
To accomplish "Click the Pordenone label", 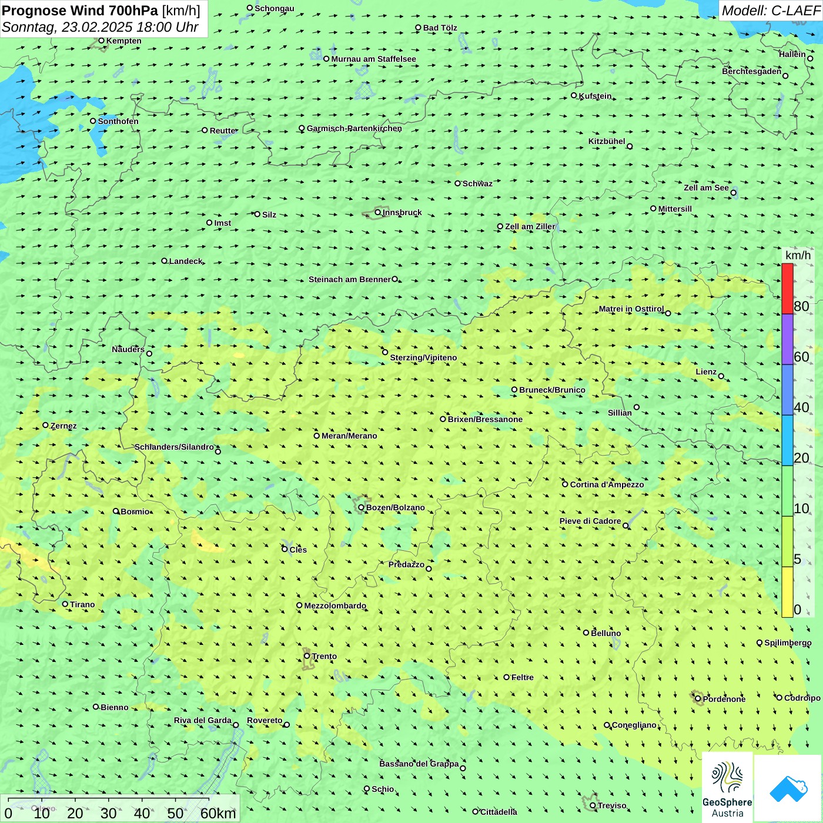I will click(x=724, y=699).
